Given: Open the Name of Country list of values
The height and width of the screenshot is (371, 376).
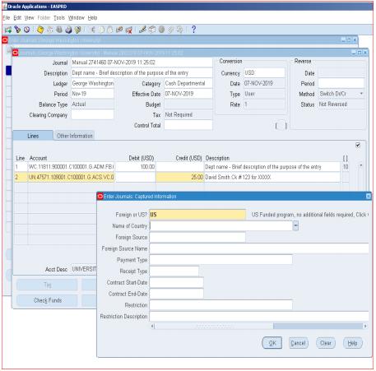Looking at the screenshot, I should click(295, 226).
